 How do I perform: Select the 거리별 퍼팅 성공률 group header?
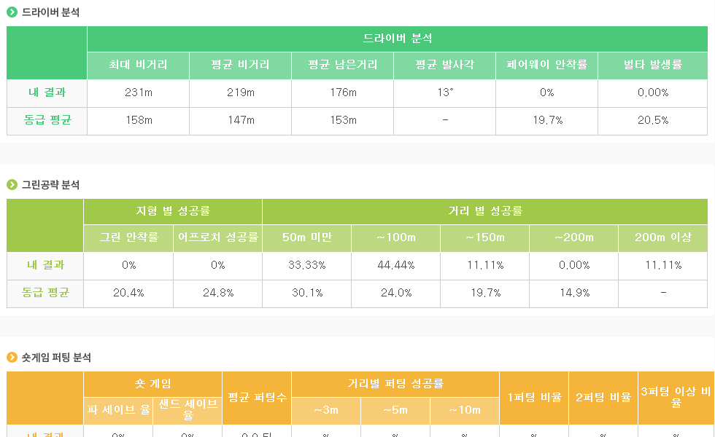pos(395,385)
